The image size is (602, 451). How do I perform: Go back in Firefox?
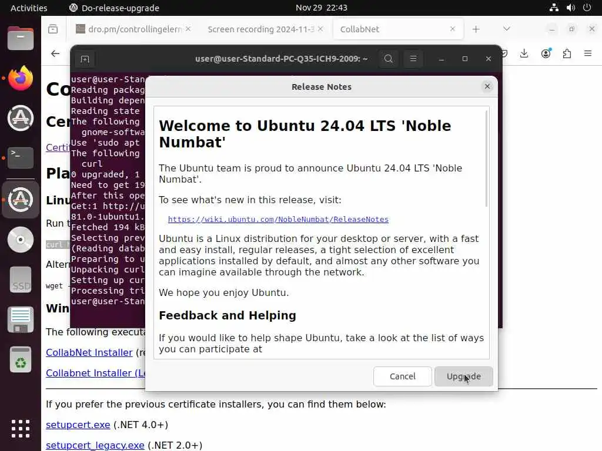tap(55, 53)
